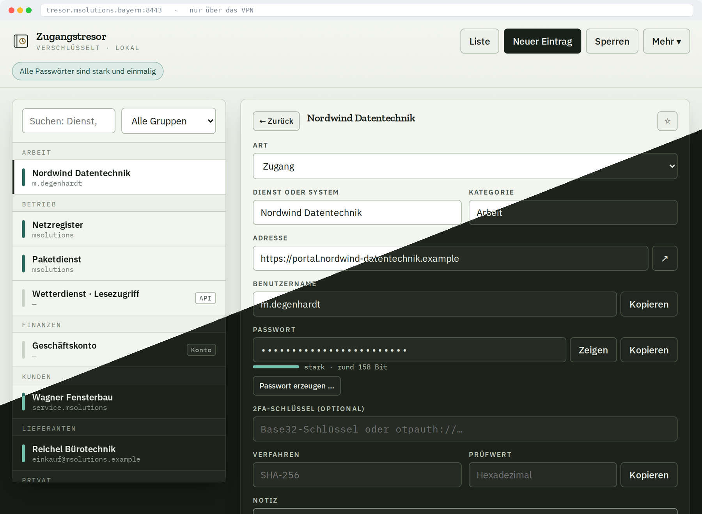The width and height of the screenshot is (702, 514).
Task: Open address with the arrow icon button
Action: point(665,258)
